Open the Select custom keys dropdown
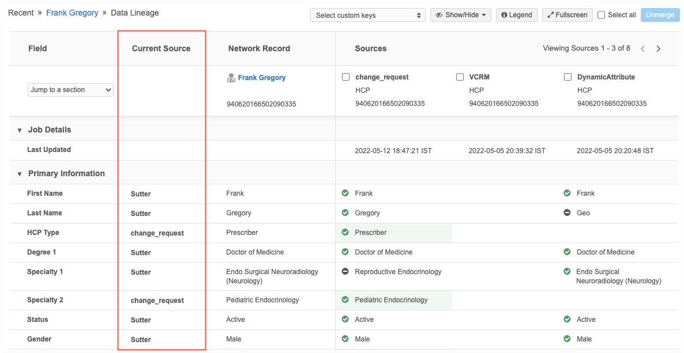The height and width of the screenshot is (353, 684). coord(368,16)
